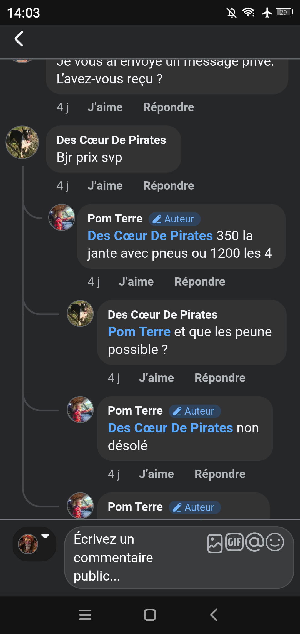Open mentioned Pom Terre profile link

[x=139, y=332]
